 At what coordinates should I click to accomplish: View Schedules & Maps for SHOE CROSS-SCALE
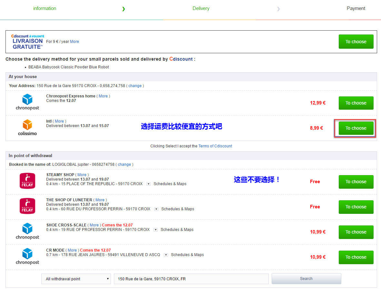tap(177, 230)
